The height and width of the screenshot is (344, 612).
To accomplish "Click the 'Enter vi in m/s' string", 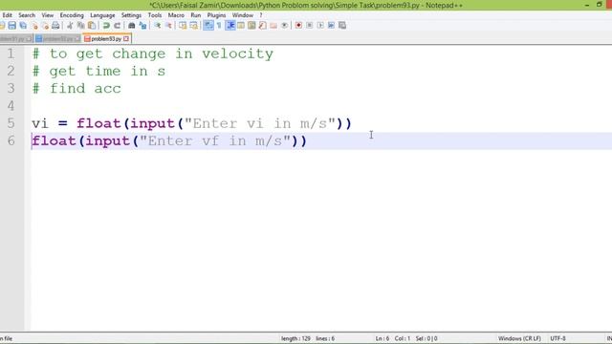I will coord(260,123).
